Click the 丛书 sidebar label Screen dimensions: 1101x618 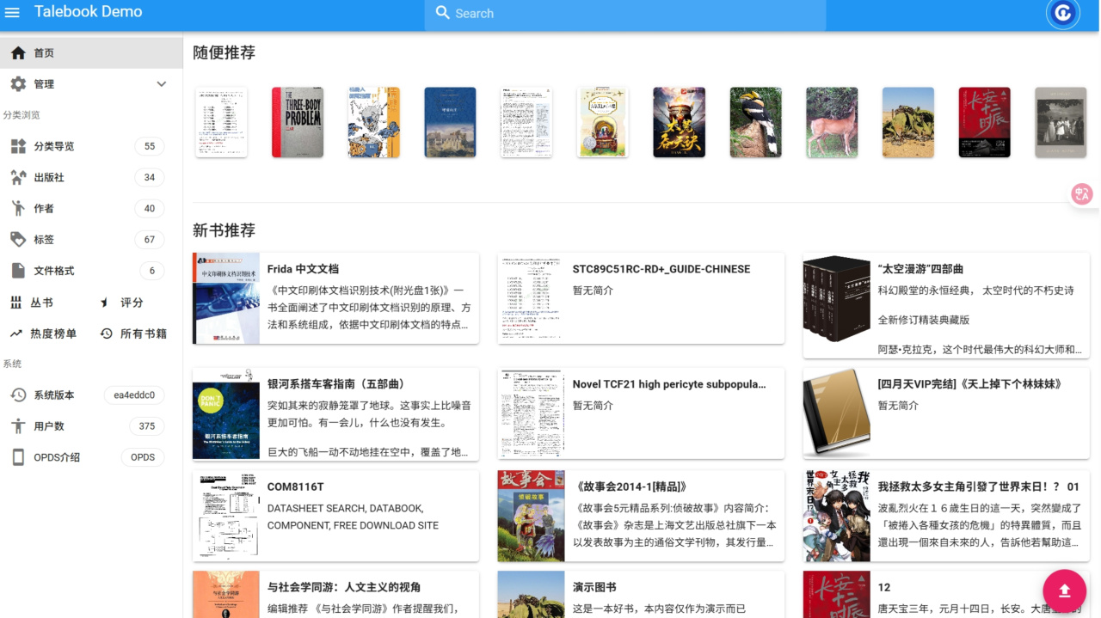click(42, 303)
